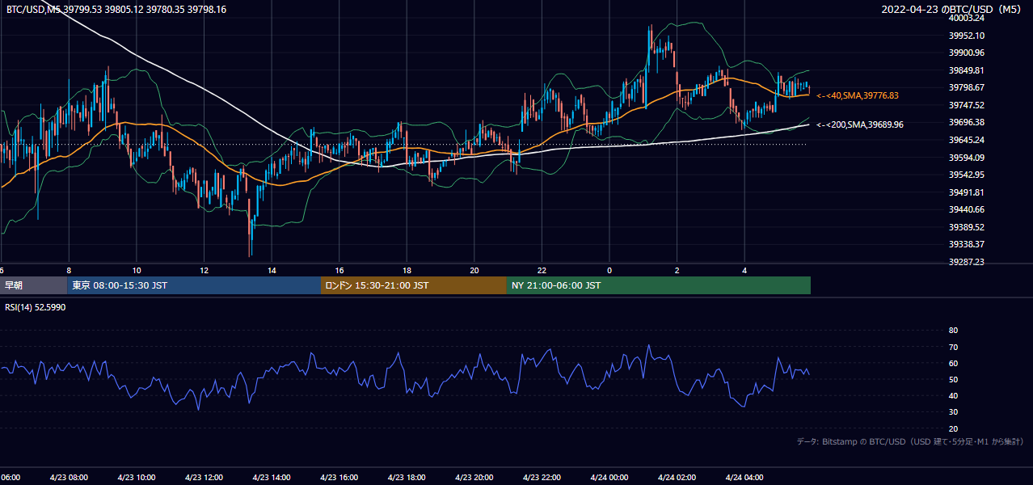The image size is (1033, 485).
Task: Click price axis value 40003.24
Action: [966, 18]
